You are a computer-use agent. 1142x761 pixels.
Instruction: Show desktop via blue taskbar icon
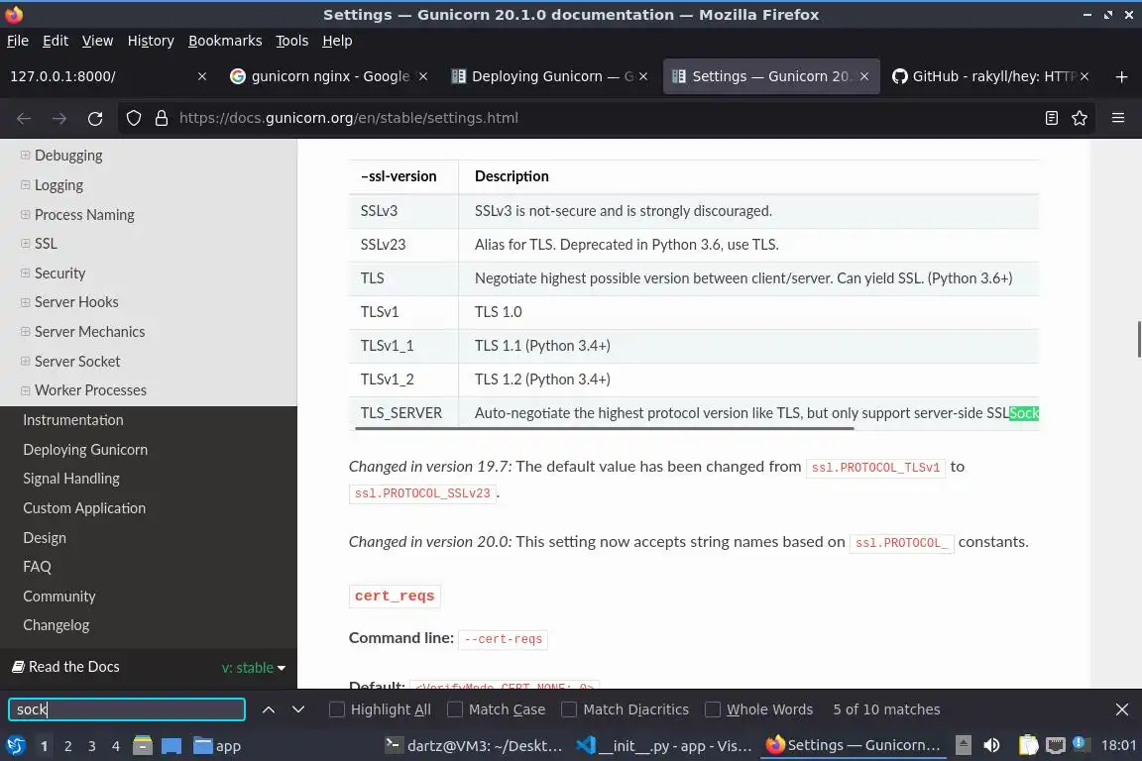171,746
